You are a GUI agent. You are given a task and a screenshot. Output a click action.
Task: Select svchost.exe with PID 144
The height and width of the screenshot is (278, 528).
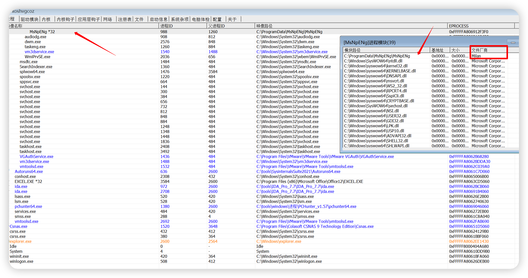click(x=30, y=87)
